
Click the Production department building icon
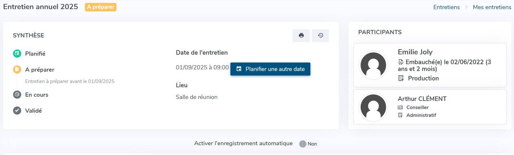[x=401, y=78]
